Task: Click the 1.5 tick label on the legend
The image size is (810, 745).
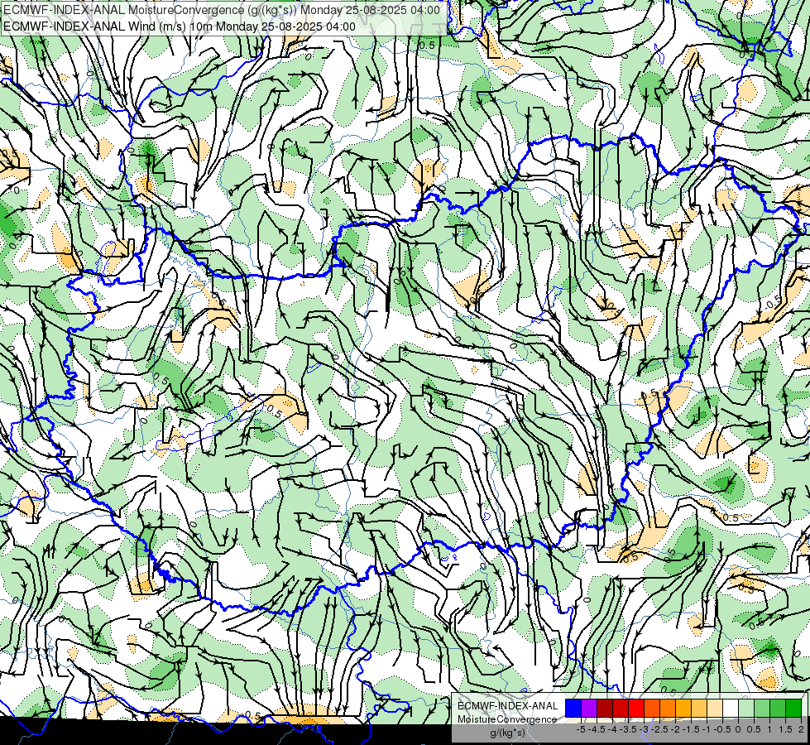Action: 785,729
